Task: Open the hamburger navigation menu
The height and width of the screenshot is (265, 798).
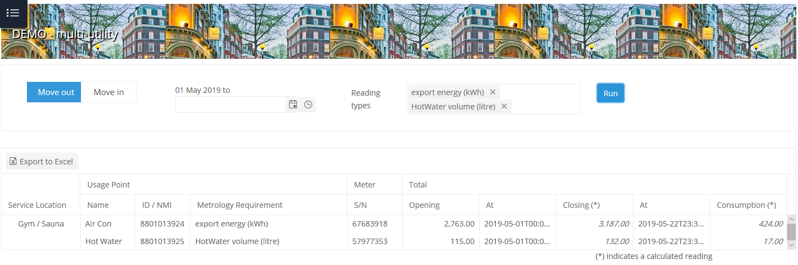Action: [x=13, y=13]
